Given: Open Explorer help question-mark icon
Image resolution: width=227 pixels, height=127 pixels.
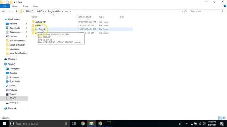Looking at the screenshot, I should pyautogui.click(x=225, y=6).
